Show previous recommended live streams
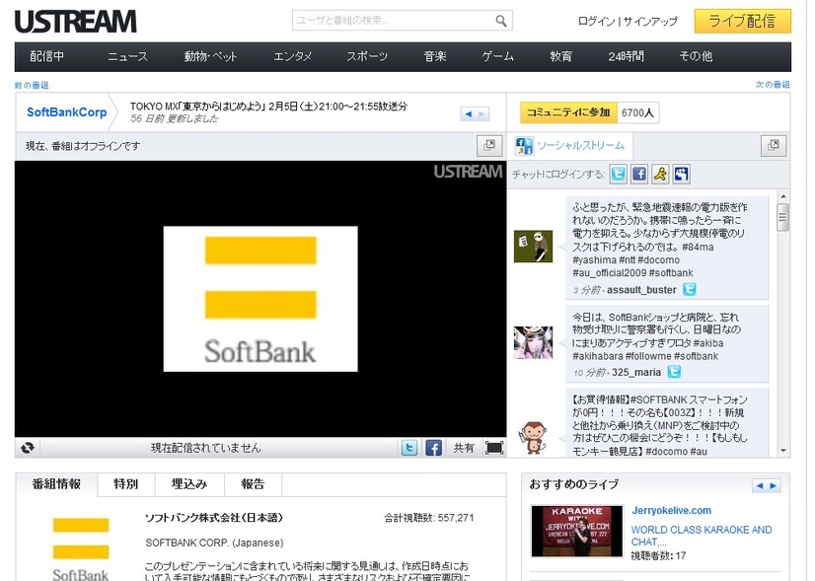 point(760,486)
